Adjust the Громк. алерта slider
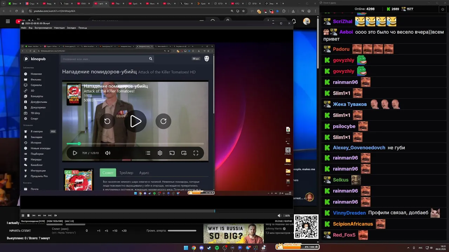Image resolution: width=449 pixels, height=252 pixels. pos(182,231)
